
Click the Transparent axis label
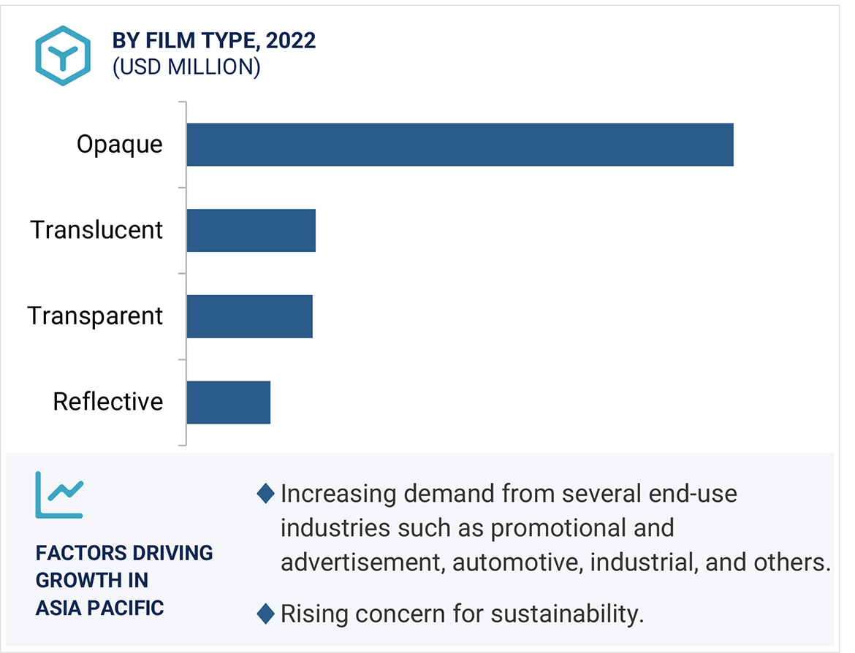pos(95,316)
